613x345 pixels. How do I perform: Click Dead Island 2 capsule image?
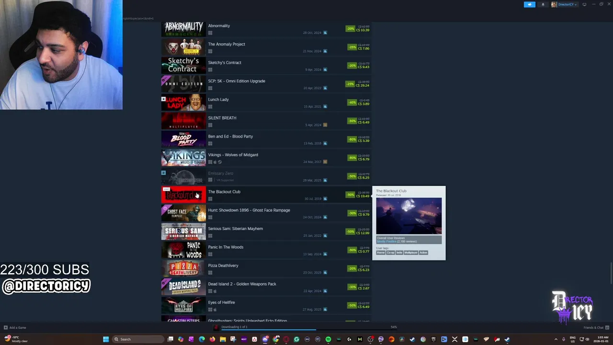coord(183,287)
